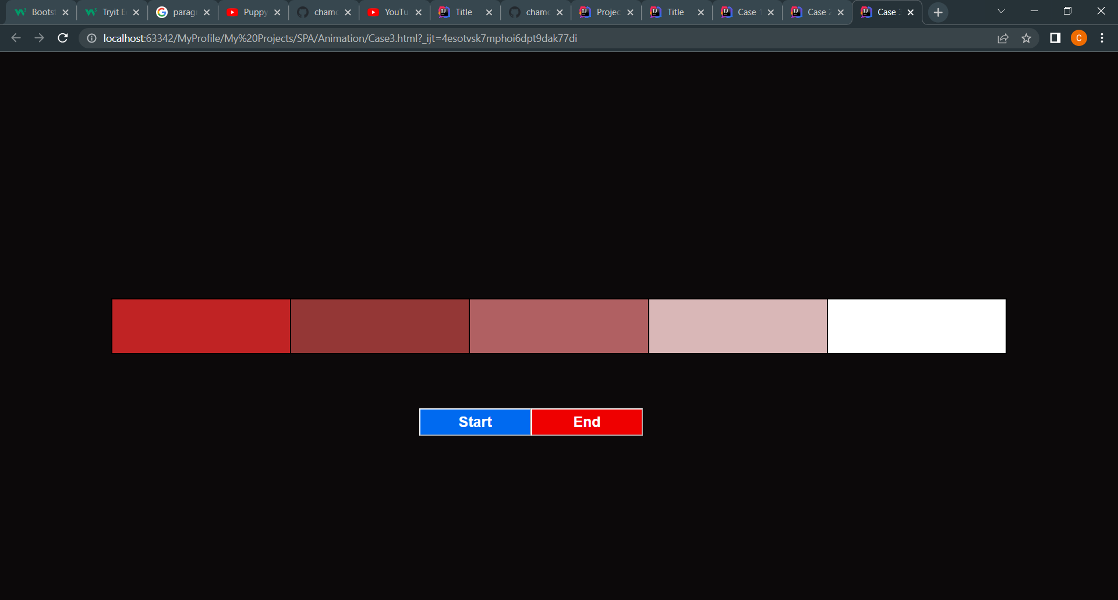Screen dimensions: 1118x600
Task: Close the YouTube tab
Action: click(x=418, y=12)
